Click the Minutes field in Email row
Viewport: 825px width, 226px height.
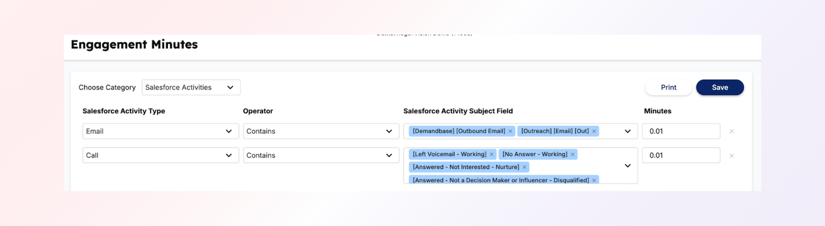681,131
